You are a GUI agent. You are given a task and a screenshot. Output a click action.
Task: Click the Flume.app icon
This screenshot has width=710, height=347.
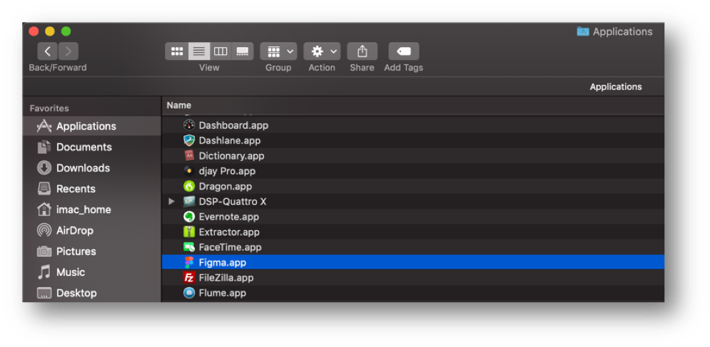189,293
